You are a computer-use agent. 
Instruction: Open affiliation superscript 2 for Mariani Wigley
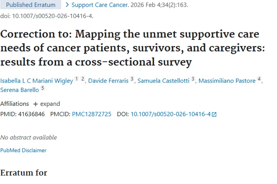coord(83,79)
